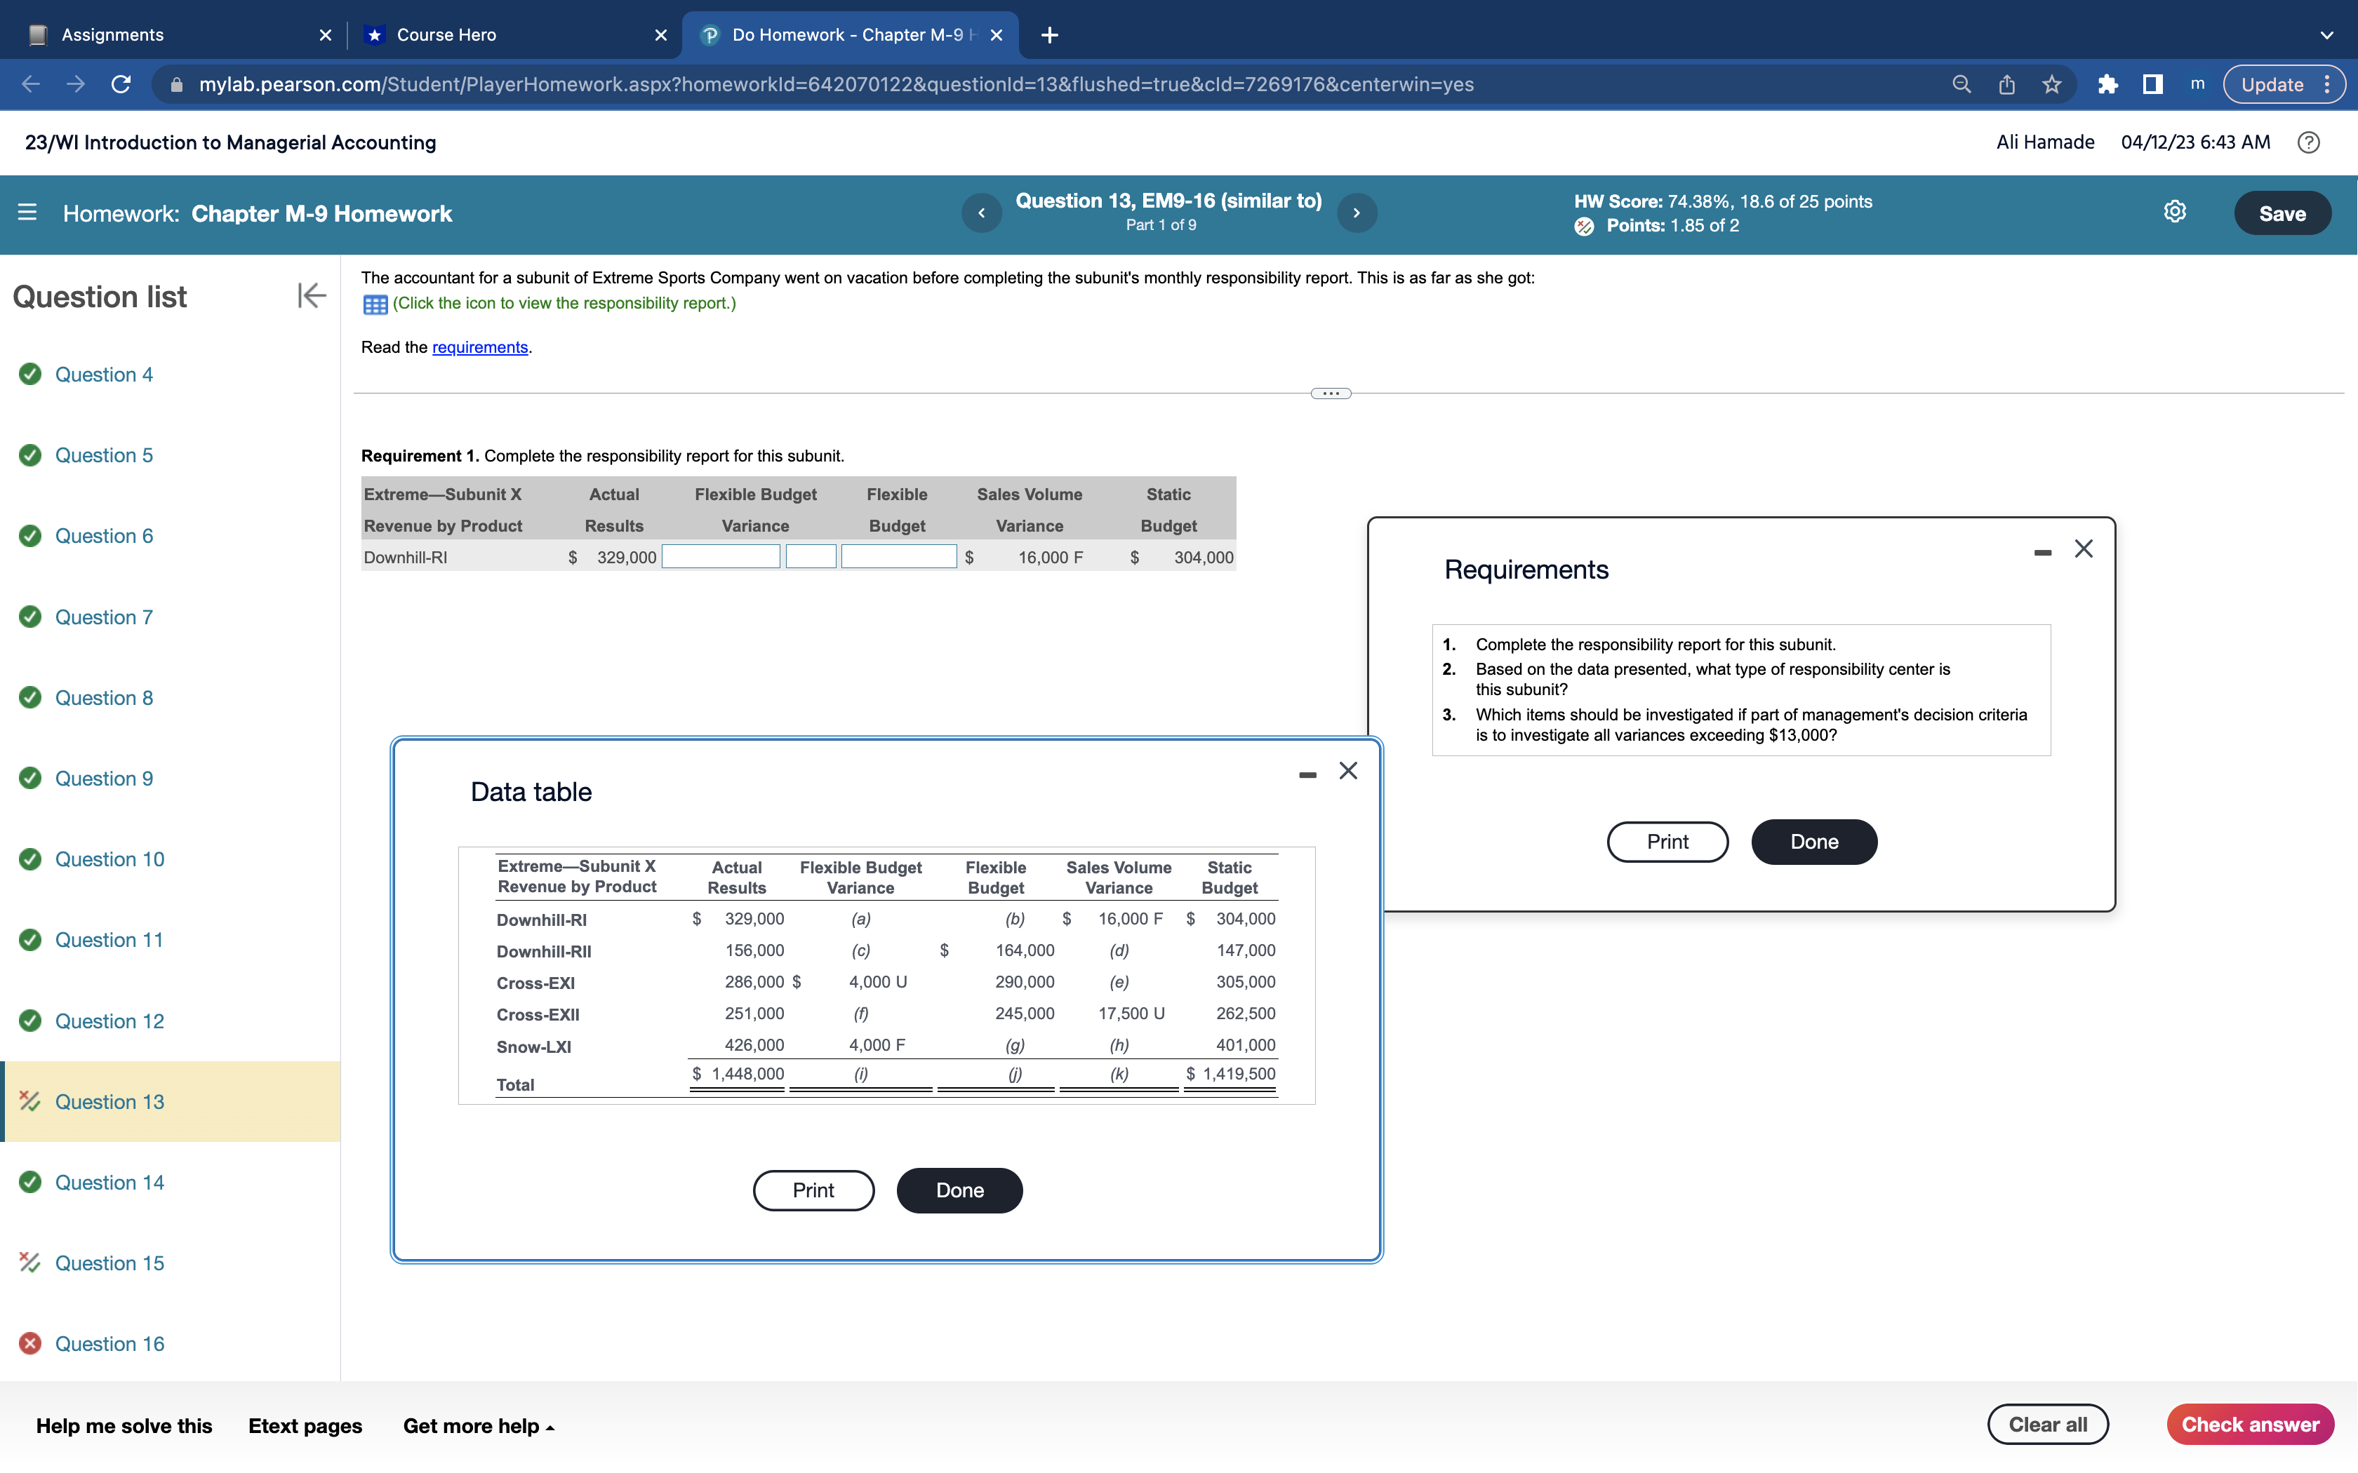Image resolution: width=2358 pixels, height=1473 pixels.
Task: Open the hamburger navigation menu
Action: click(x=27, y=213)
